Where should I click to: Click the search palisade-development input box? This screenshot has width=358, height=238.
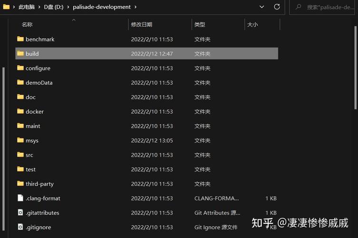point(322,7)
